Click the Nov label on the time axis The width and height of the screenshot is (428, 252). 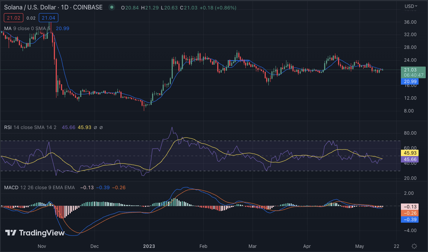click(x=42, y=246)
